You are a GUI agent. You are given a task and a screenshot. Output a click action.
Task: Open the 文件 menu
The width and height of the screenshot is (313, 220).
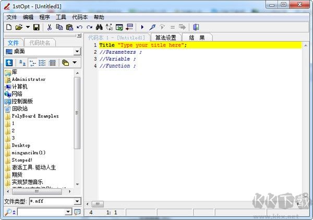click(x=11, y=17)
